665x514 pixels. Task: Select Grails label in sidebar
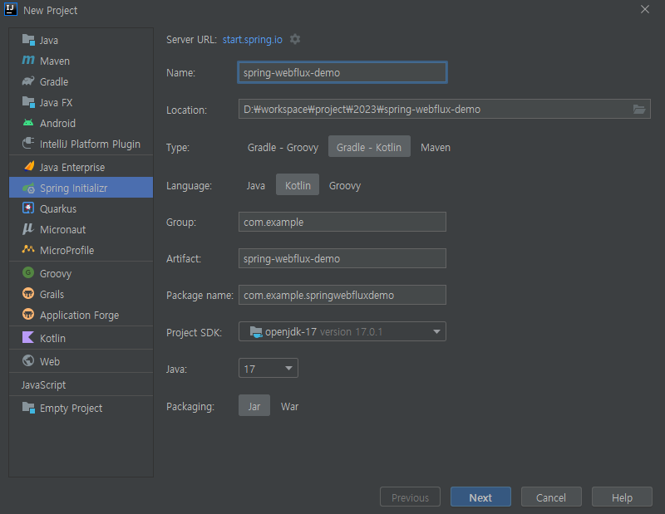pos(52,294)
